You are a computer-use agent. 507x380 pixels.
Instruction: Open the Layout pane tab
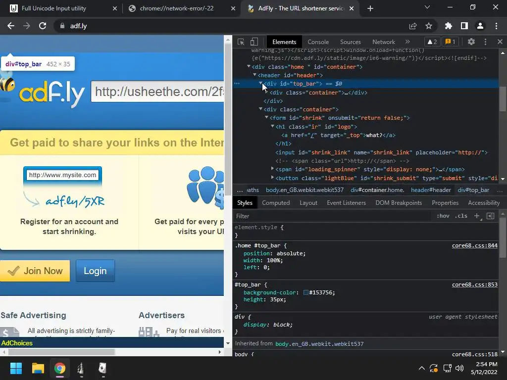coord(308,203)
